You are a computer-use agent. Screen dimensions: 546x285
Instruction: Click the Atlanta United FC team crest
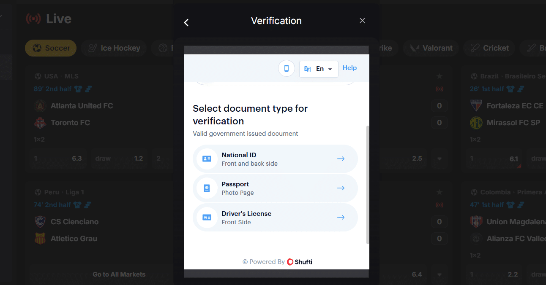[x=40, y=105]
